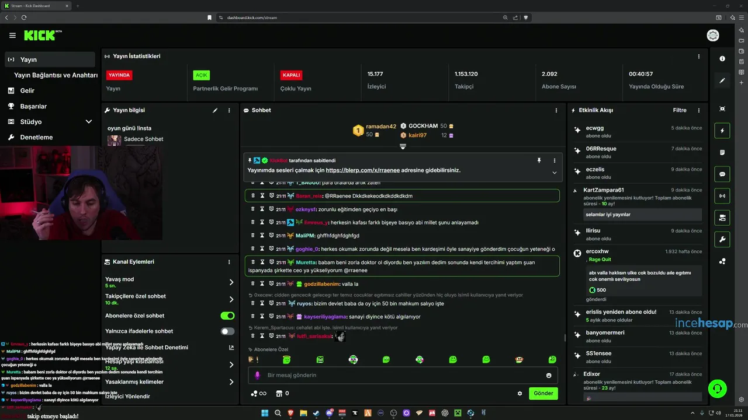Image resolution: width=748 pixels, height=420 pixels.
Task: Toggle the lightning bolt activity widget in the sidebar
Action: click(x=722, y=131)
